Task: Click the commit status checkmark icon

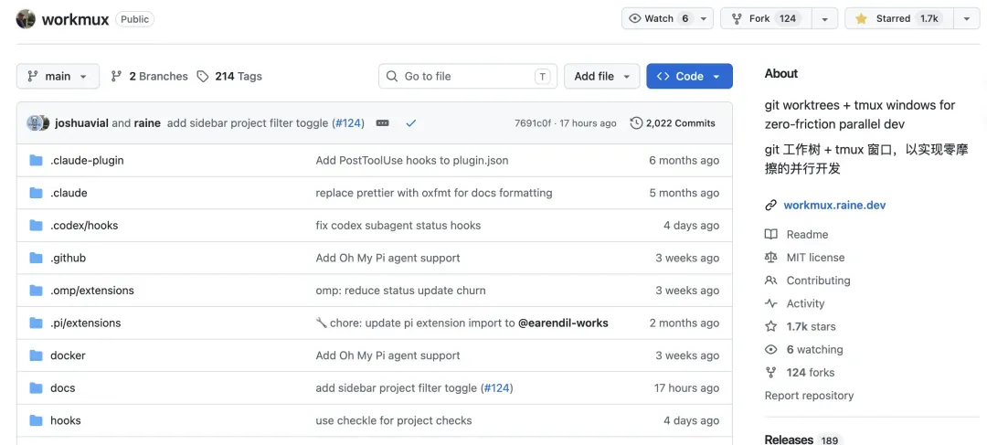Action: 411,123
